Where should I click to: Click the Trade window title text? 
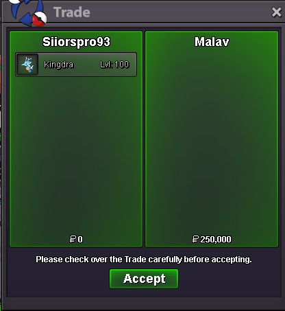click(x=72, y=12)
